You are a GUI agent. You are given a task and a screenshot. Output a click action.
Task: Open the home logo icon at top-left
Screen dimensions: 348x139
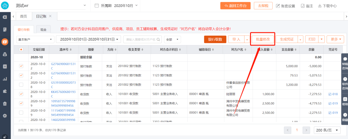click(x=5, y=6)
